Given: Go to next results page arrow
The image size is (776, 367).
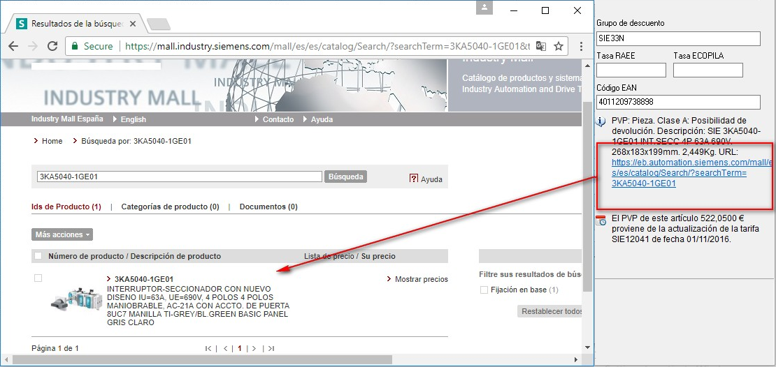Looking at the screenshot, I should [x=253, y=349].
